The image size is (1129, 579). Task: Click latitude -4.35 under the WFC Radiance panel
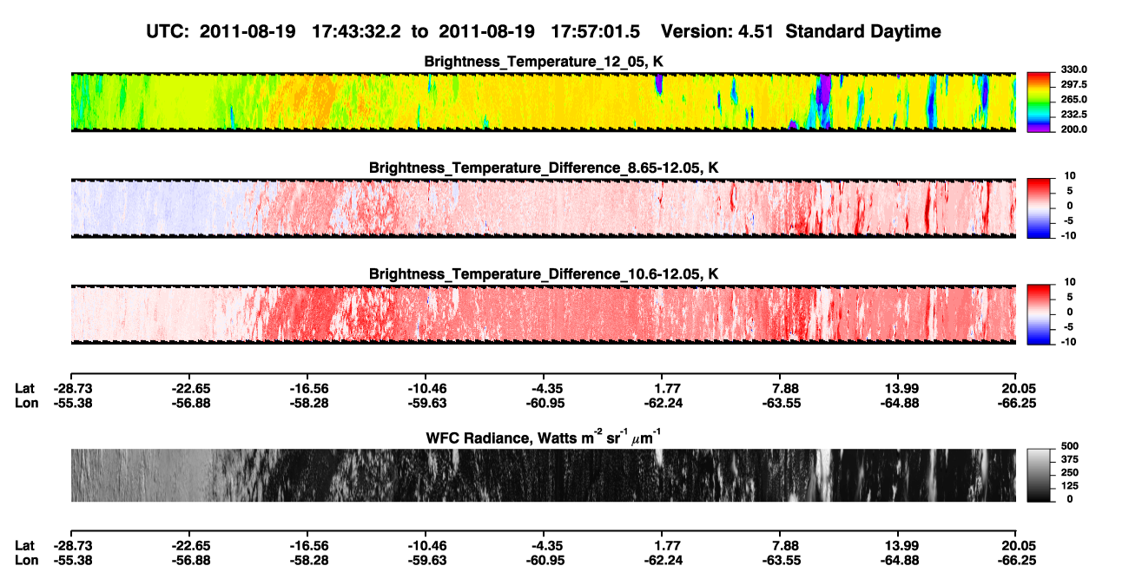(x=544, y=545)
